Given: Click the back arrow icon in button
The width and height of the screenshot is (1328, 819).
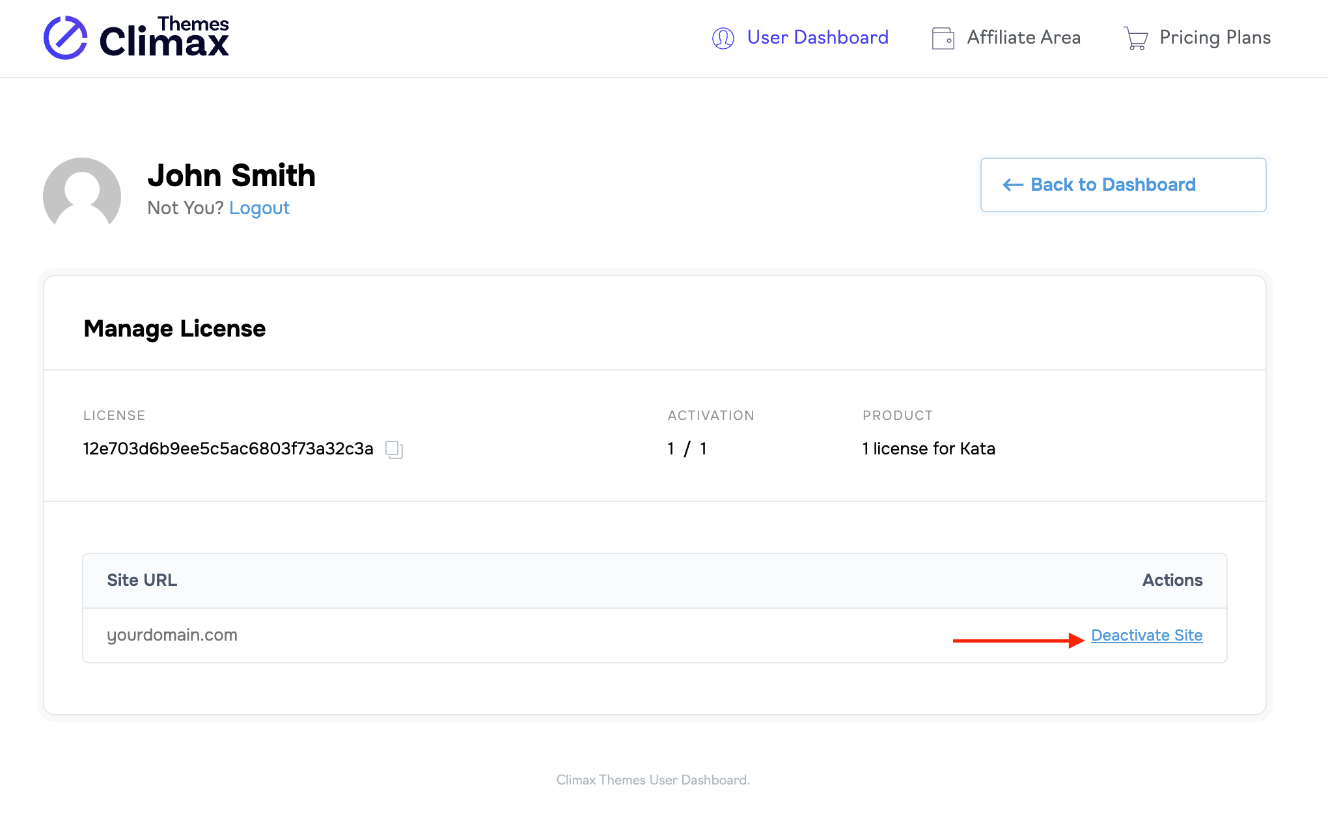Looking at the screenshot, I should tap(1013, 185).
